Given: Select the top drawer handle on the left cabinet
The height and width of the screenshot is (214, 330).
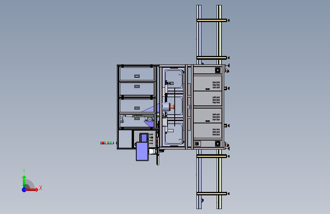Looking at the screenshot, I should click(137, 76).
